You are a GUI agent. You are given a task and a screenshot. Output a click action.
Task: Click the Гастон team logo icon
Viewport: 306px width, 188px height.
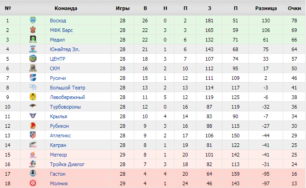pyautogui.click(x=33, y=174)
